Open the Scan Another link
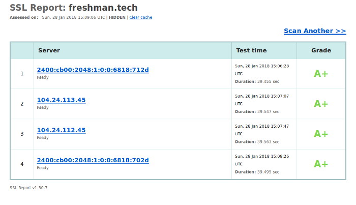The width and height of the screenshot is (356, 205). coord(315,31)
